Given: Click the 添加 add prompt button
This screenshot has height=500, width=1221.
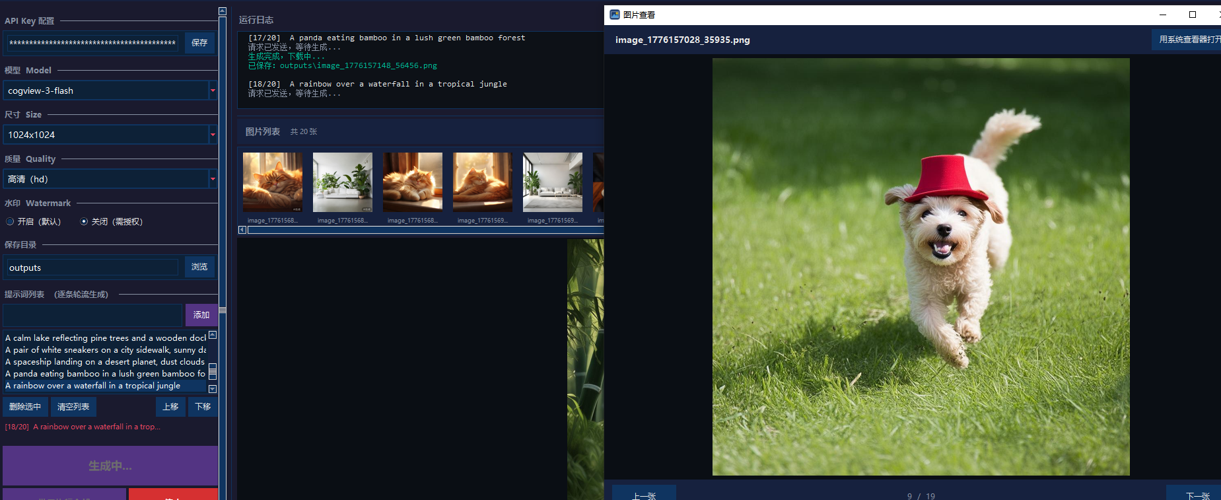Looking at the screenshot, I should coord(201,315).
